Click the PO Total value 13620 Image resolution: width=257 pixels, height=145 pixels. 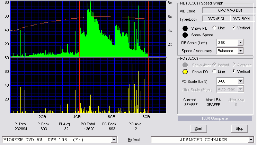click(89, 129)
